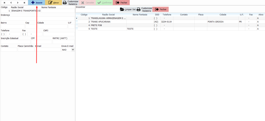Viewport: 265px width, 121px height.
Task: Click the CNPJ input field
Action: 59,34
